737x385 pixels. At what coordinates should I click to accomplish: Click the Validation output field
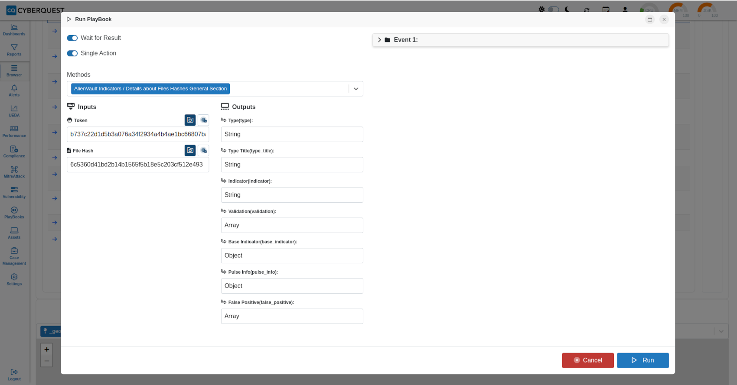pos(292,225)
